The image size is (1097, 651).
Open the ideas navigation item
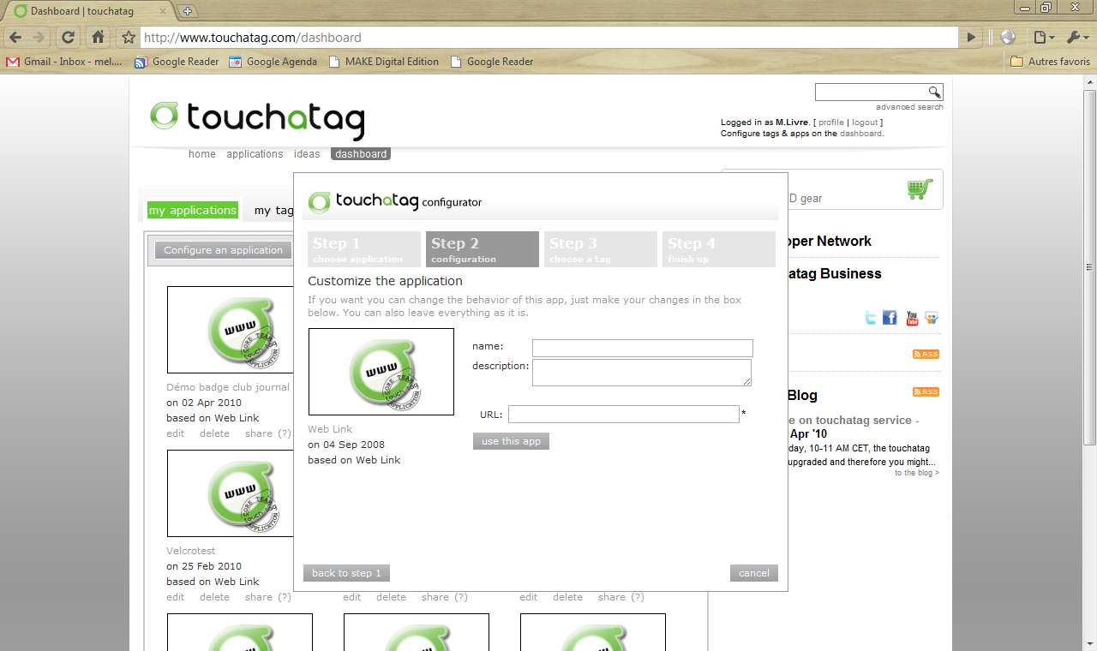[307, 154]
